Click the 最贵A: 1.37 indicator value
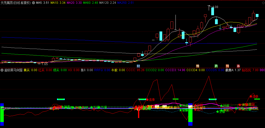Viewport: 265px width, 128px height. coord(233,70)
